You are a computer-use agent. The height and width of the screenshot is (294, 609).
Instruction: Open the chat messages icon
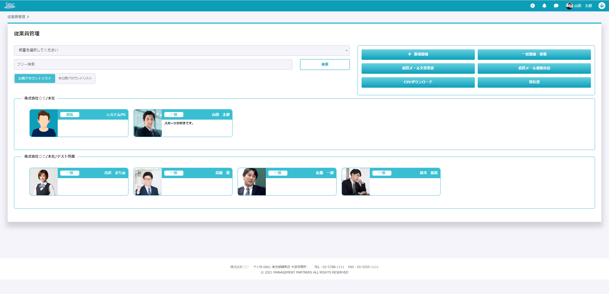(556, 6)
